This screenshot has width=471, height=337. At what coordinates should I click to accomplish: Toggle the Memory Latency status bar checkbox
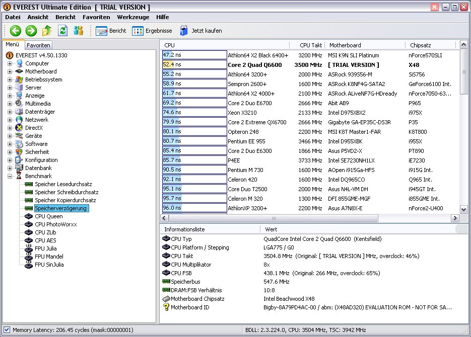click(x=7, y=330)
